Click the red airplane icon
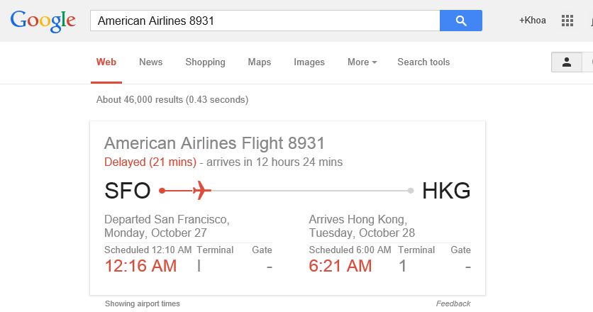 pyautogui.click(x=201, y=191)
